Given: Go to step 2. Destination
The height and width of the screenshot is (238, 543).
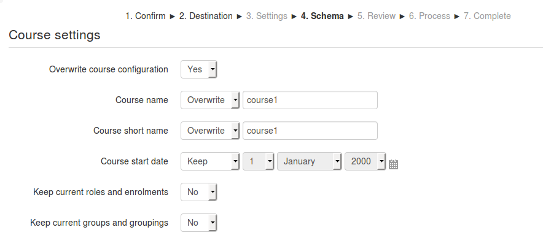Looking at the screenshot, I should [x=206, y=17].
